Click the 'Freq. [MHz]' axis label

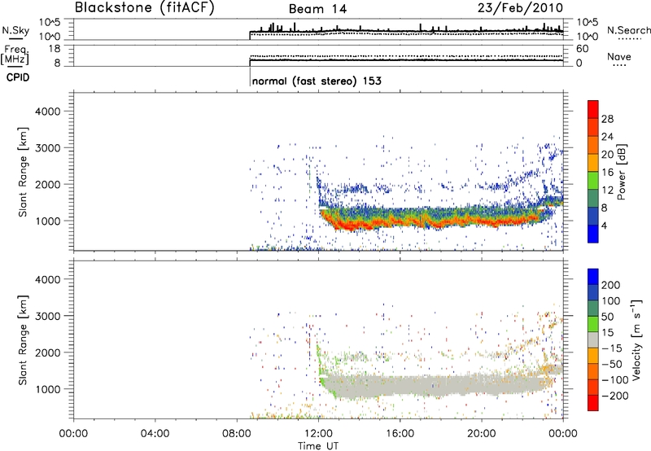pyautogui.click(x=15, y=55)
